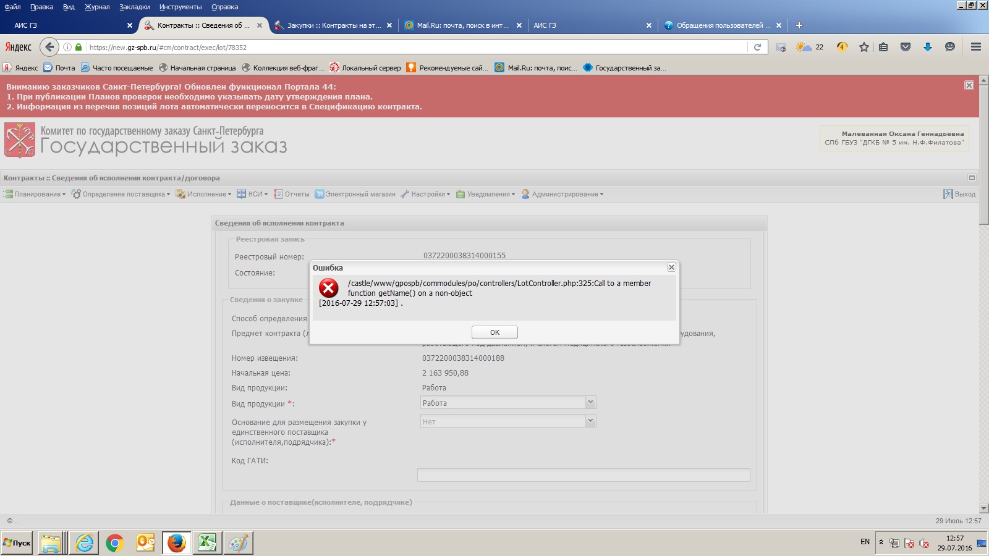Log out with the Выход button

click(x=959, y=194)
